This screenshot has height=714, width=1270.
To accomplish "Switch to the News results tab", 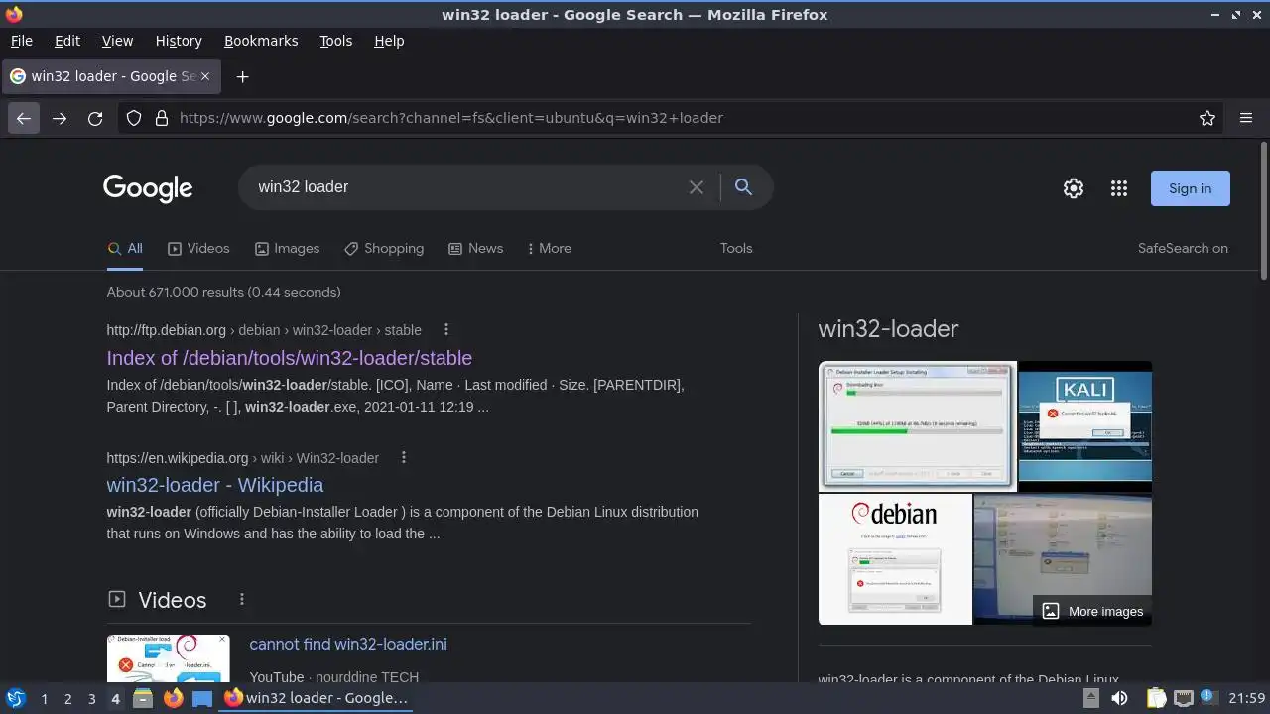I will 475,249.
